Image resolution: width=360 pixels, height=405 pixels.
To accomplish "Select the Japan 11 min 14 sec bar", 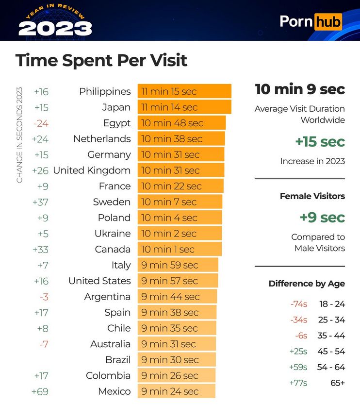I will click(184, 107).
